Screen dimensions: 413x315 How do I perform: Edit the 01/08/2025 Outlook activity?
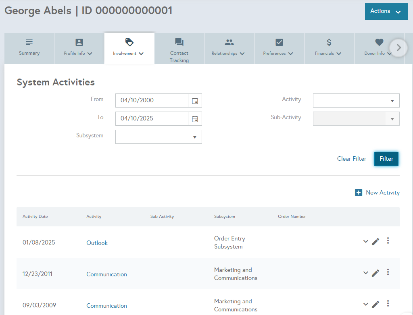click(375, 241)
